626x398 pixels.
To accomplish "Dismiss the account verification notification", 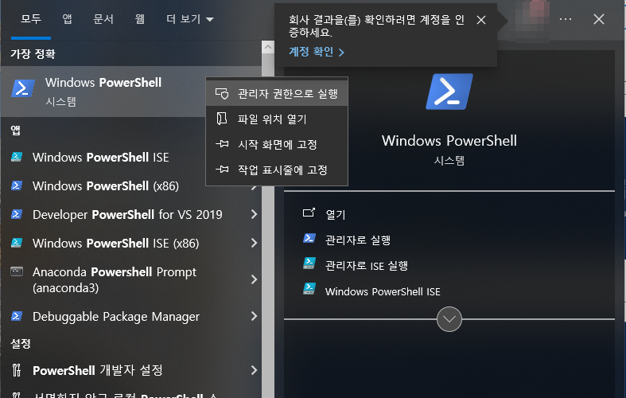I will (x=481, y=20).
